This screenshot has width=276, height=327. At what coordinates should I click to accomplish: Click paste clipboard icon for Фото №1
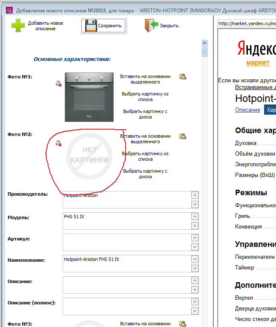[x=183, y=77]
